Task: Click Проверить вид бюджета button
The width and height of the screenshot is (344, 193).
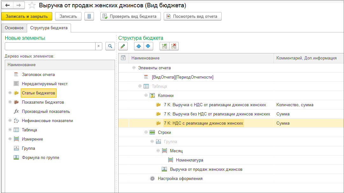Action: [130, 16]
